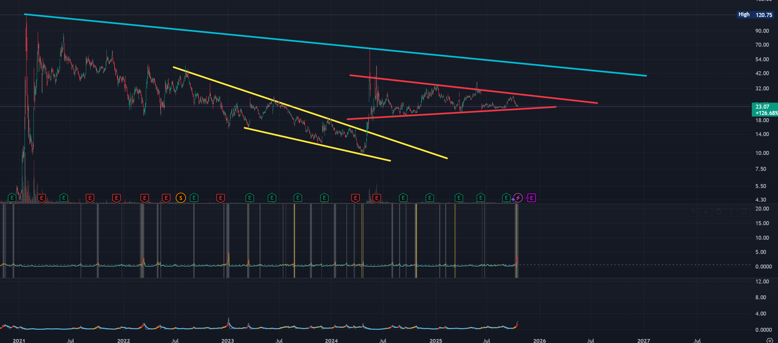The height and width of the screenshot is (343, 778).
Task: Click the move pane up arrow icon
Action: (x=693, y=212)
